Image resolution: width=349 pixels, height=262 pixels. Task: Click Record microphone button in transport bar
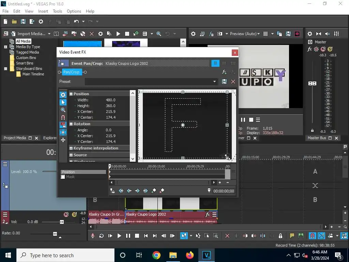(x=93, y=236)
